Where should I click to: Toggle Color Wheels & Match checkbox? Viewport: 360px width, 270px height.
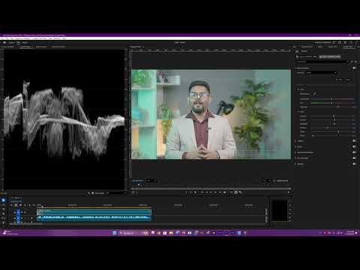(x=354, y=152)
